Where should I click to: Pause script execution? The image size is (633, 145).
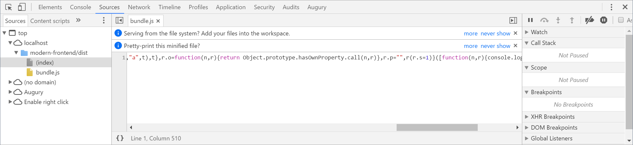530,20
